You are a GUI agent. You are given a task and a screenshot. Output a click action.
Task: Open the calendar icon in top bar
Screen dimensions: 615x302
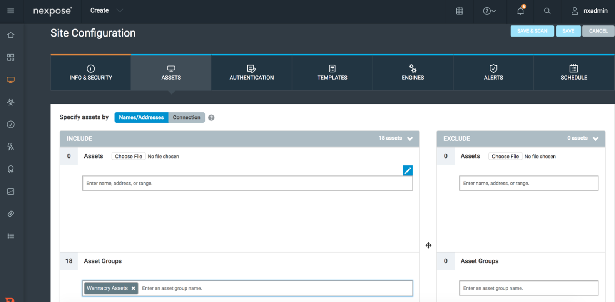(460, 11)
